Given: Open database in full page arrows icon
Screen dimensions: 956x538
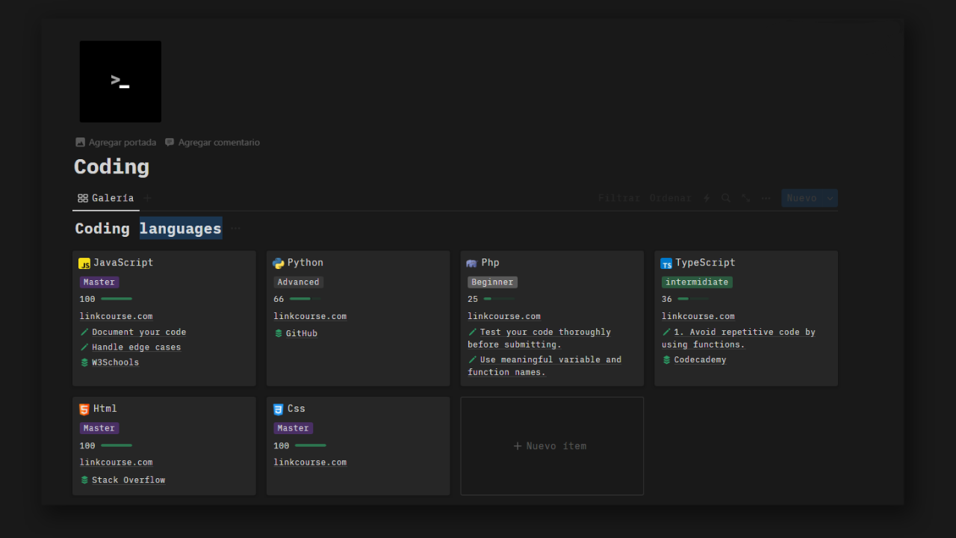Looking at the screenshot, I should (746, 198).
